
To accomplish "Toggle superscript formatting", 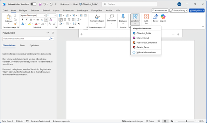I will coord(46,20).
